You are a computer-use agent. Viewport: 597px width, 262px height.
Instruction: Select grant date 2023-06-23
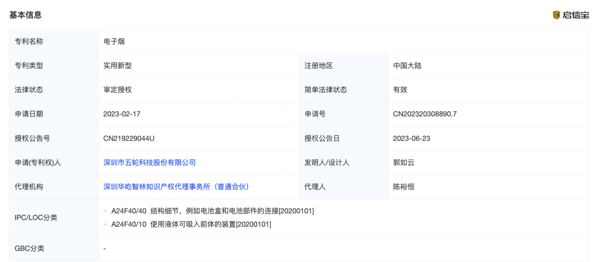[411, 139]
